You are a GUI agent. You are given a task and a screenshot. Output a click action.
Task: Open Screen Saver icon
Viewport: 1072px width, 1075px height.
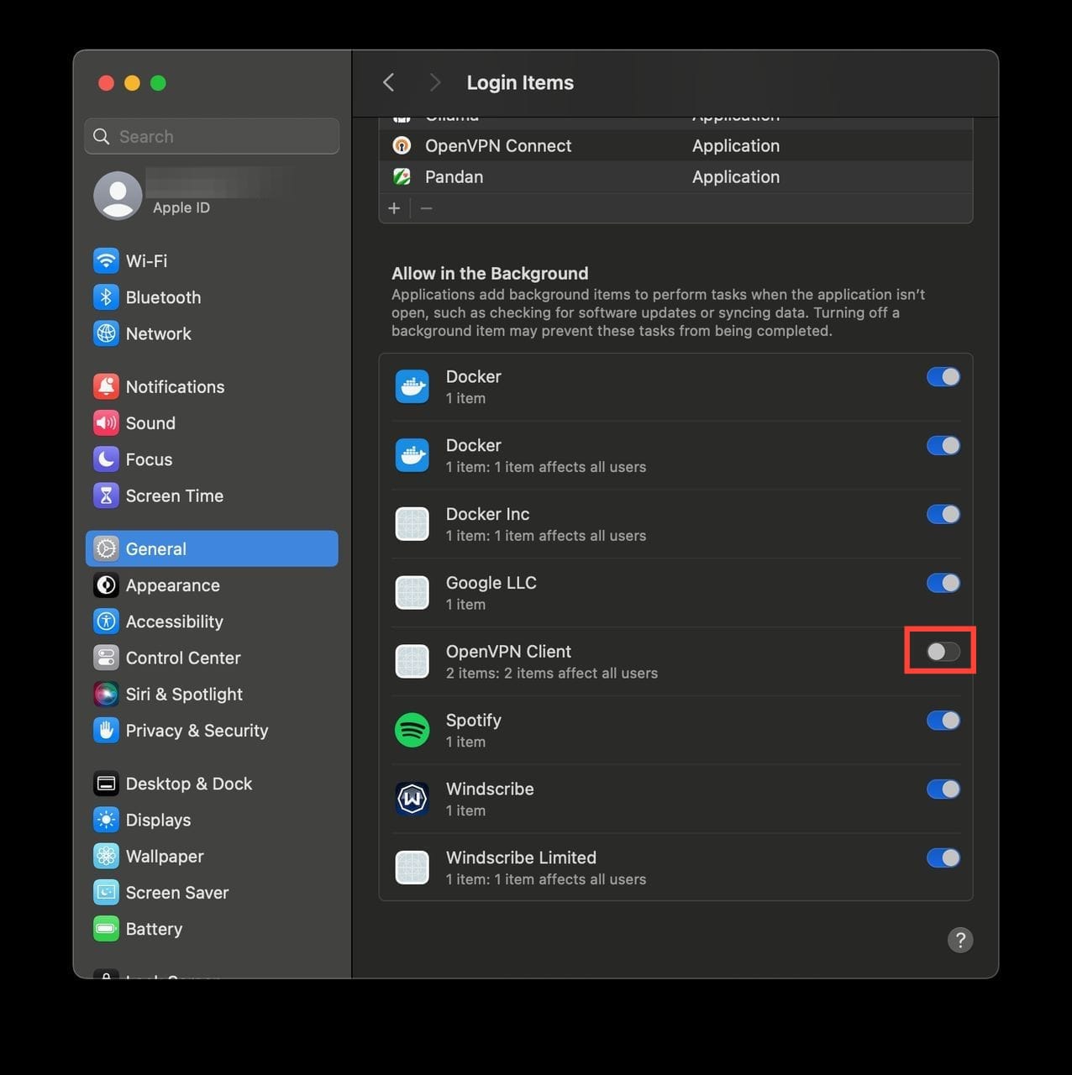point(106,892)
